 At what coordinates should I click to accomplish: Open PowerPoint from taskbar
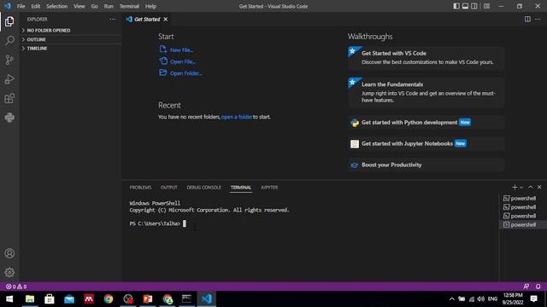148,298
